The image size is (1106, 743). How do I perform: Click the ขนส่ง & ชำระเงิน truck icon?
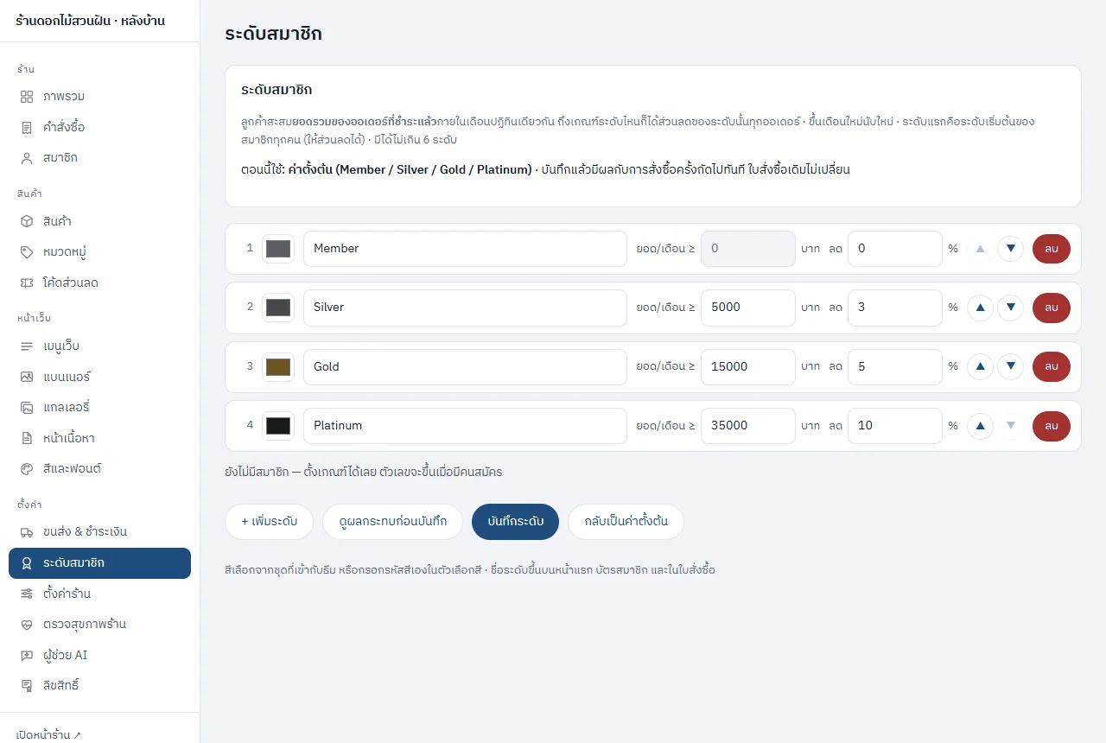[27, 531]
